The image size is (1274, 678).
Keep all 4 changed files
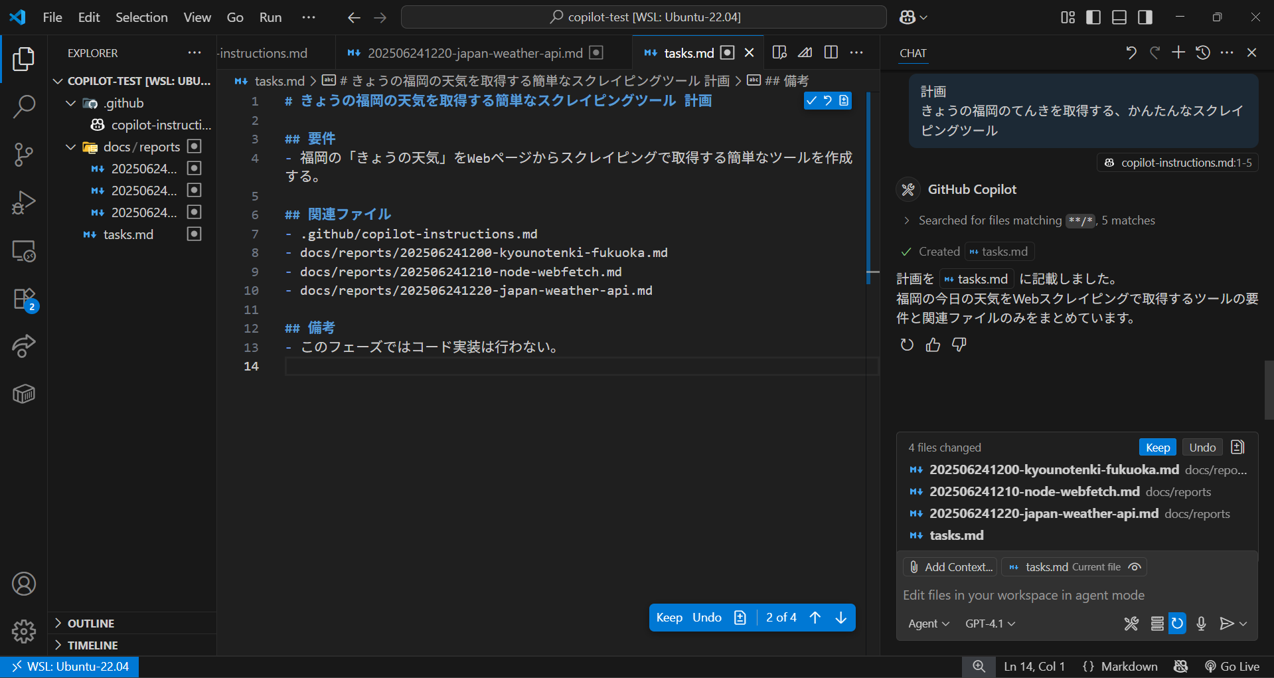coord(1156,447)
